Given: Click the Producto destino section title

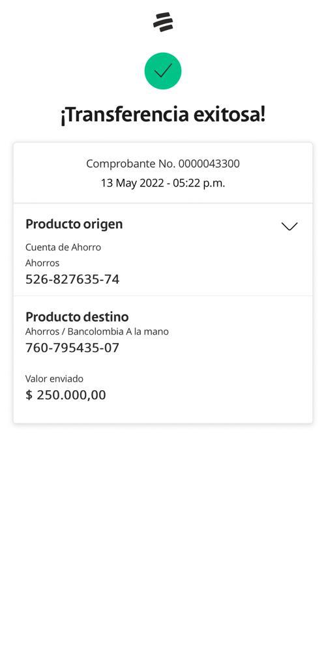Looking at the screenshot, I should pyautogui.click(x=77, y=316).
